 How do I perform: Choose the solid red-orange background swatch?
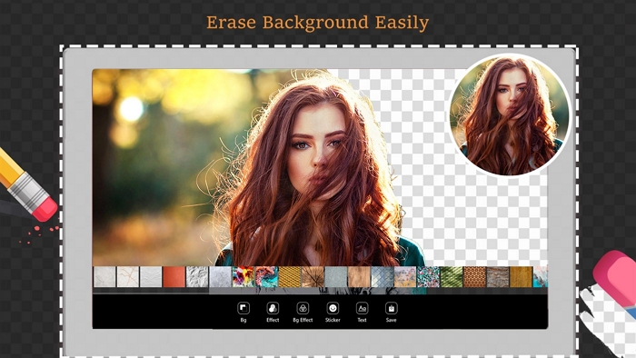tap(174, 277)
